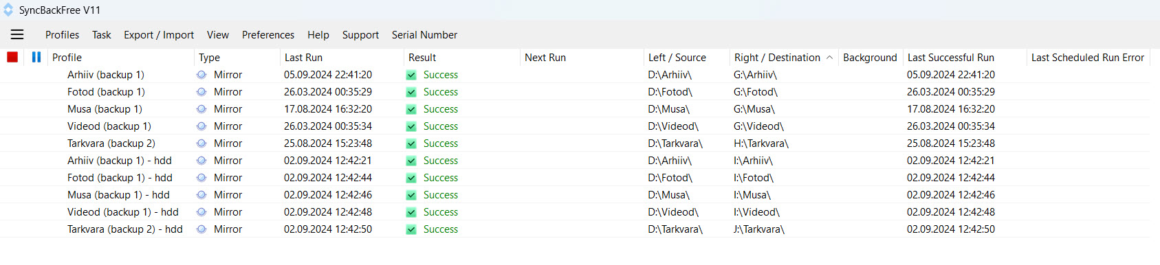Image resolution: width=1160 pixels, height=265 pixels.
Task: Click the Last Scheduled Run Error column header
Action: coord(1088,58)
